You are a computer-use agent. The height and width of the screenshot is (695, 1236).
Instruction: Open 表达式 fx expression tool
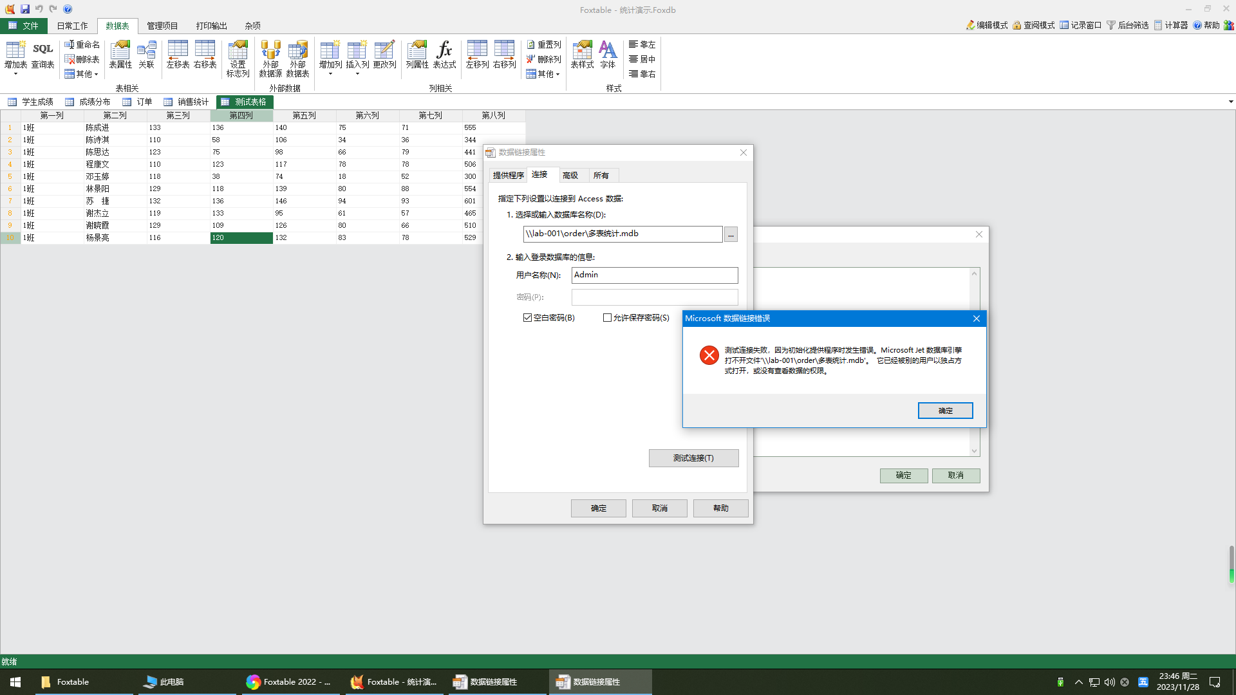click(444, 54)
